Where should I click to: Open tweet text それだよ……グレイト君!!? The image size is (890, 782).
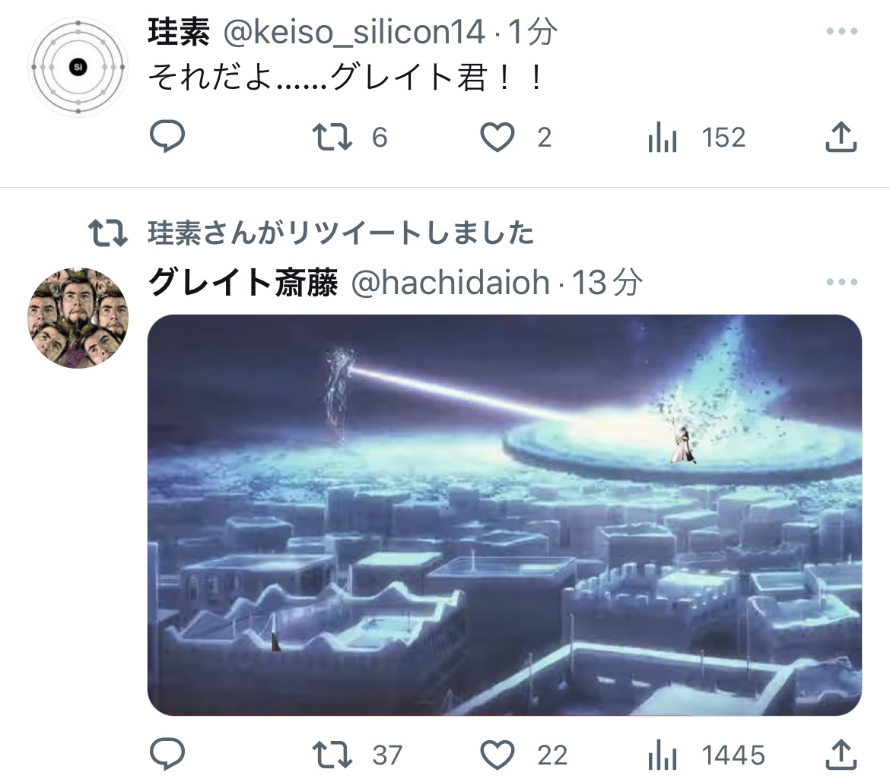click(x=345, y=77)
